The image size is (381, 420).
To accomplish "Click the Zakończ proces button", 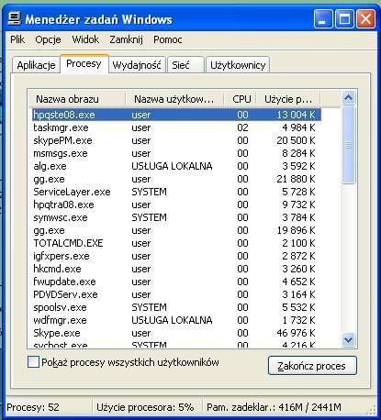I will pyautogui.click(x=312, y=366).
